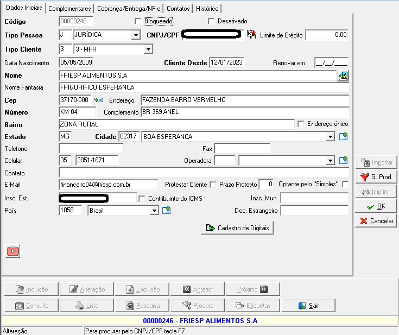Click the Procura button
The height and width of the screenshot is (335, 399).
[x=198, y=306]
